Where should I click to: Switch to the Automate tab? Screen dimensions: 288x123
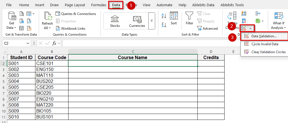point(164,5)
